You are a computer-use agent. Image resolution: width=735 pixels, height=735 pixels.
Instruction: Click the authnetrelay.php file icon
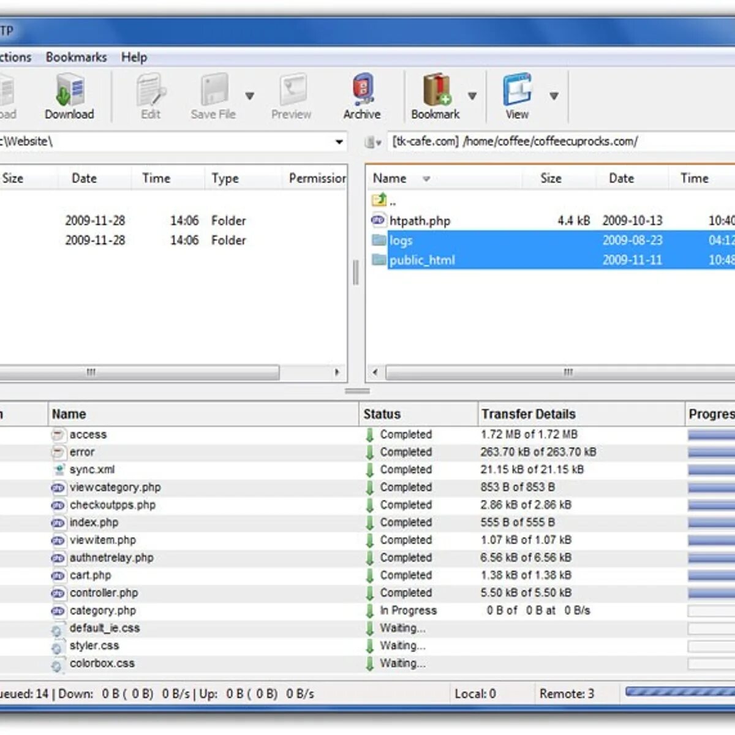[58, 559]
